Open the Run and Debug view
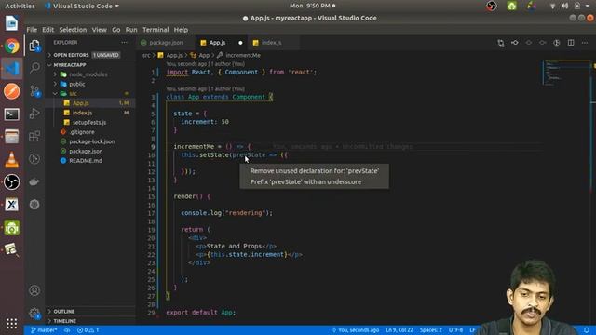The height and width of the screenshot is (335, 596). pos(34,114)
